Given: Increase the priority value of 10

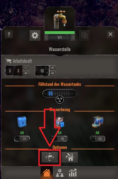Looking at the screenshot, I should tap(52, 68).
